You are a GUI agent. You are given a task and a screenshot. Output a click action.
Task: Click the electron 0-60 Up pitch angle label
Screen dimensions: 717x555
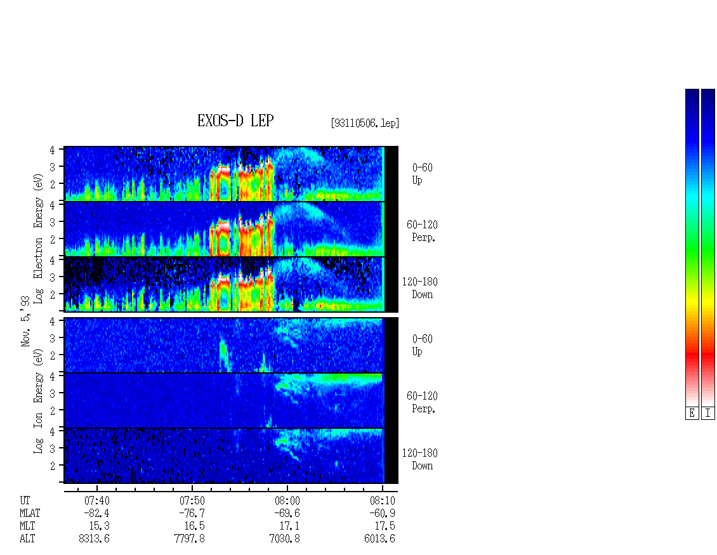[422, 174]
